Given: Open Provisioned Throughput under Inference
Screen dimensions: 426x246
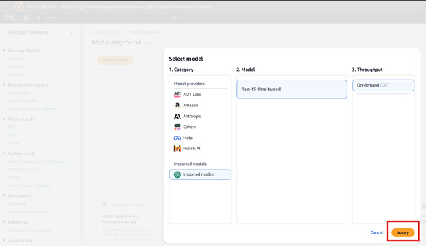Looking at the screenshot, I should pyautogui.click(x=29, y=230).
